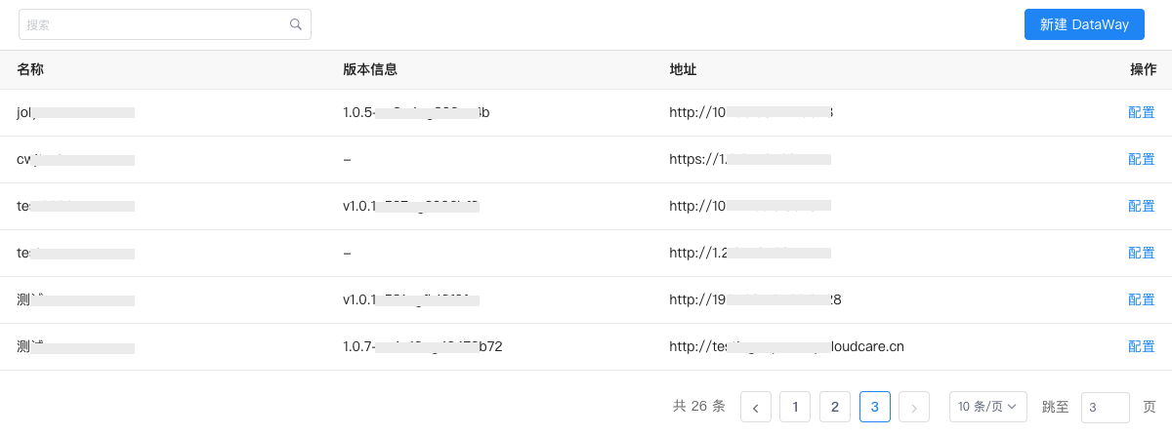Click the 新建 DataWay button

point(1084,24)
